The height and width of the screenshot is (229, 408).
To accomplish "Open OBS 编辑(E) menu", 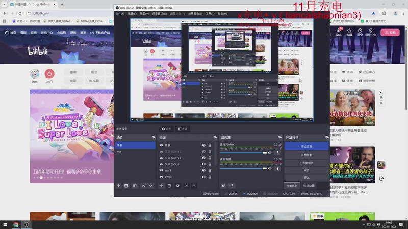I will [132, 14].
